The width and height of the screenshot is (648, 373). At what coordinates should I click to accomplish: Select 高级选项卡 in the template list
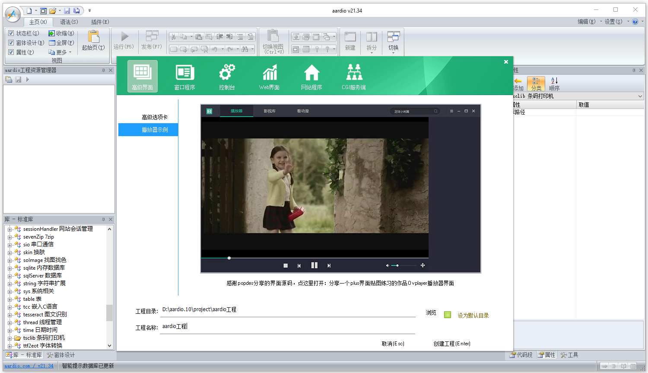(154, 117)
